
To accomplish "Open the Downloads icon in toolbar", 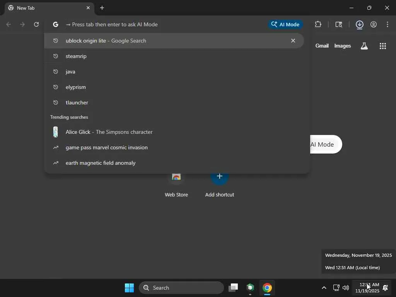I will click(359, 24).
